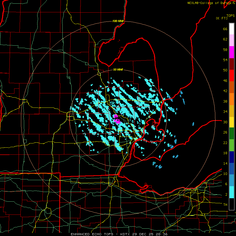Click the 62 legend label
The image size is (236, 236).
[225, 39]
